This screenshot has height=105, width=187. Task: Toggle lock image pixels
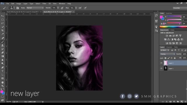coord(169,58)
